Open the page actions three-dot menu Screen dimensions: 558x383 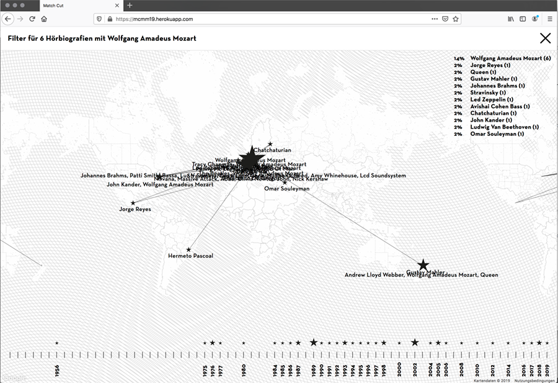coord(435,19)
